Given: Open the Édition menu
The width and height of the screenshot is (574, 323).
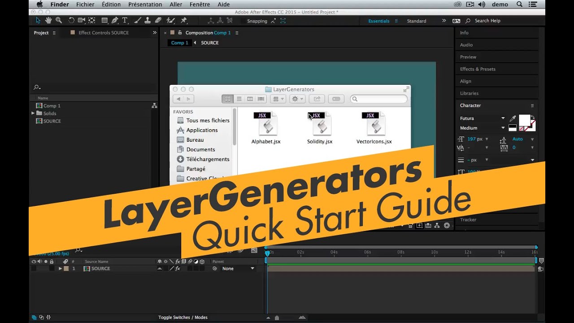Looking at the screenshot, I should [111, 4].
